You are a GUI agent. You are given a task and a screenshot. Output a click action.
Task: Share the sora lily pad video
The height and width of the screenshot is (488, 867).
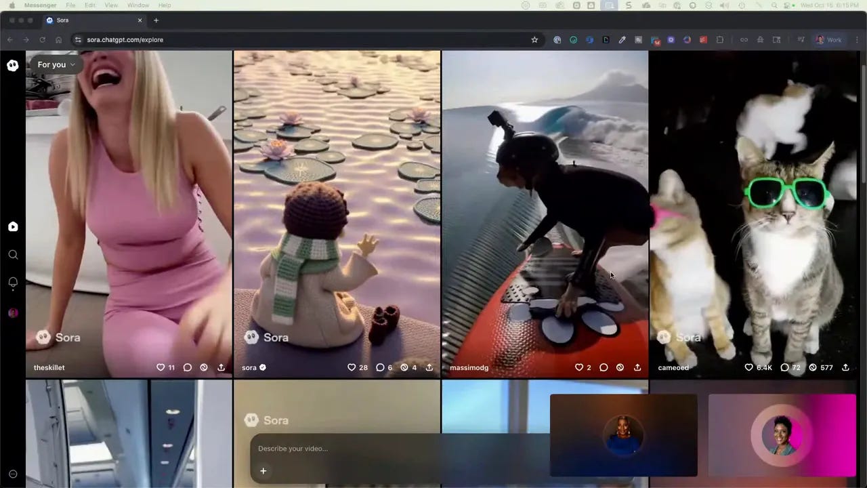[429, 367]
